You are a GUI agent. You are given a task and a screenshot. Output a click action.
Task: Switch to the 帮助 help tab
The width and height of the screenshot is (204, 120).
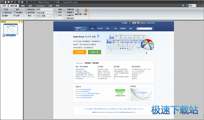click(58, 6)
